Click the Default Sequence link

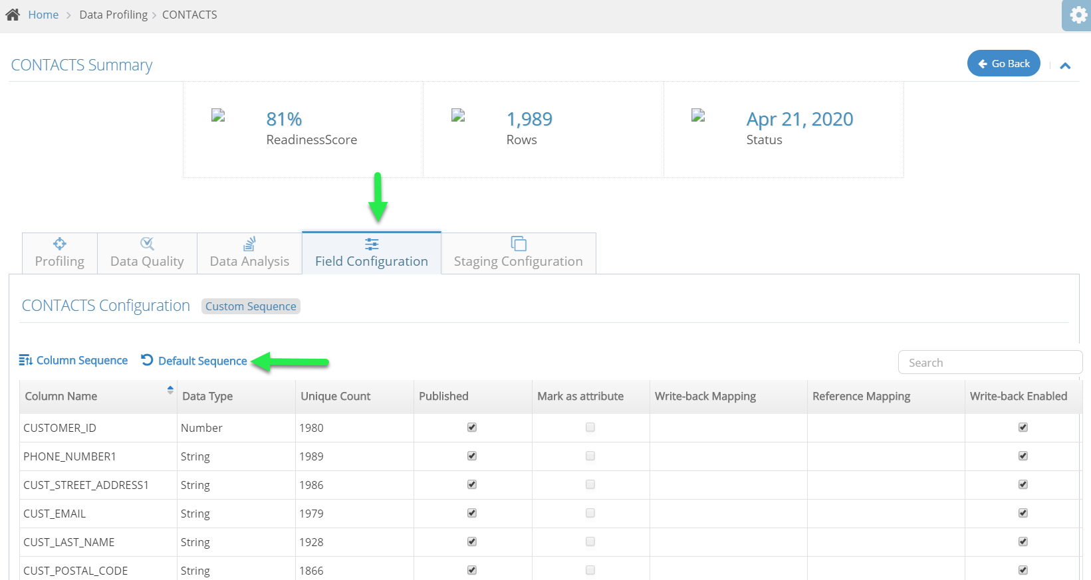click(x=203, y=361)
